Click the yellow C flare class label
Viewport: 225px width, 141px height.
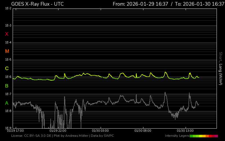coord(7,69)
